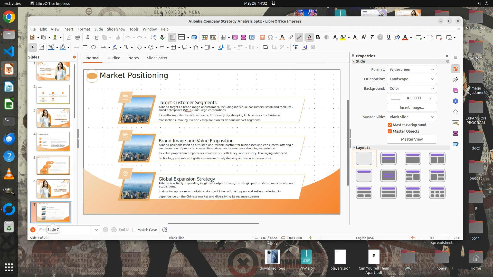Open the Slide Show menu
This screenshot has width=493, height=277.
(116, 29)
